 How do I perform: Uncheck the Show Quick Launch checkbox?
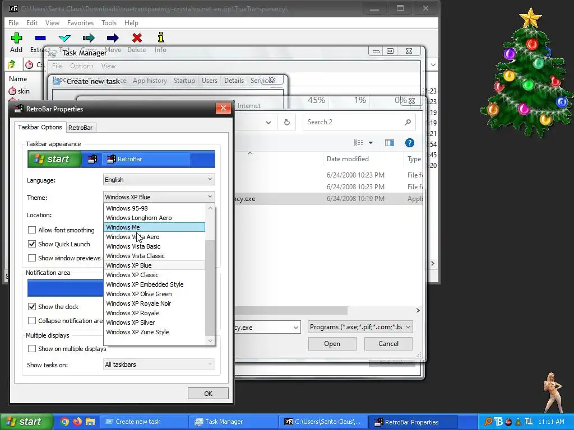[x=32, y=244]
